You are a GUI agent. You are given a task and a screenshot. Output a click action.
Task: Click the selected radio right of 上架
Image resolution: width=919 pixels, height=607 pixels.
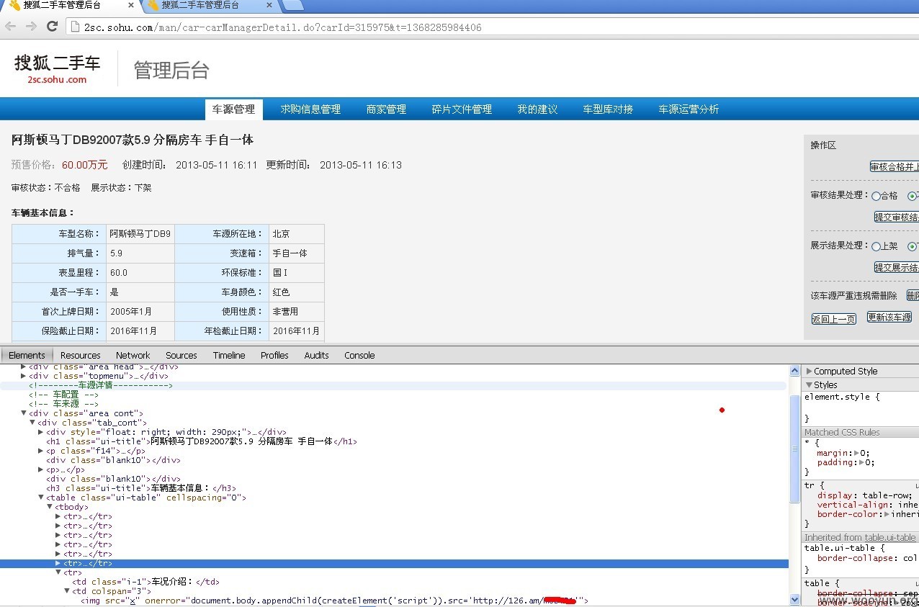pos(913,246)
